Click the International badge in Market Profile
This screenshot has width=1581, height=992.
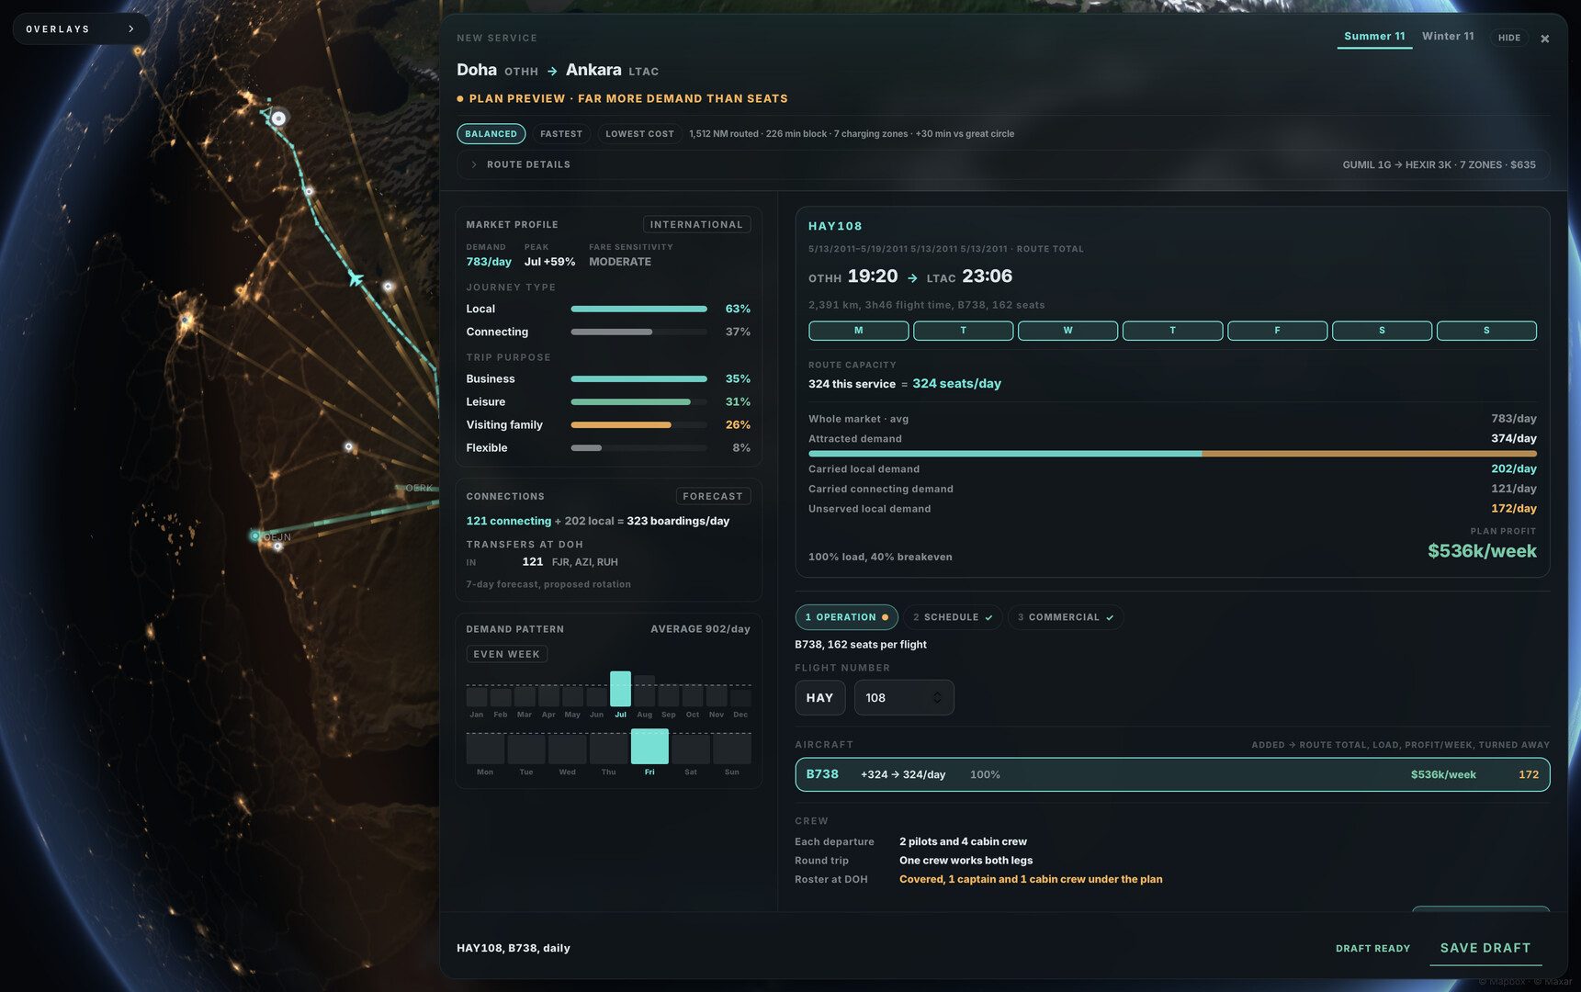click(696, 224)
